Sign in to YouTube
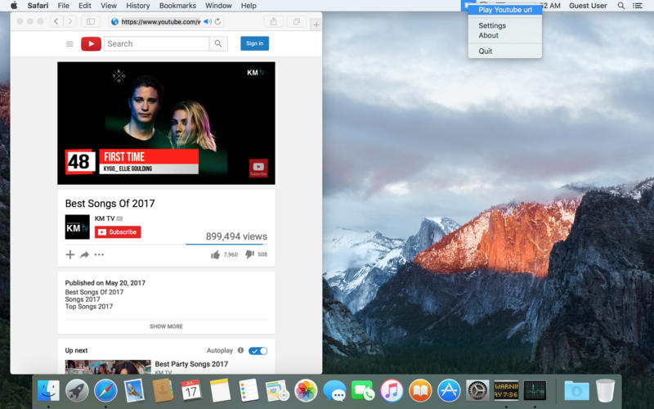 click(x=254, y=43)
